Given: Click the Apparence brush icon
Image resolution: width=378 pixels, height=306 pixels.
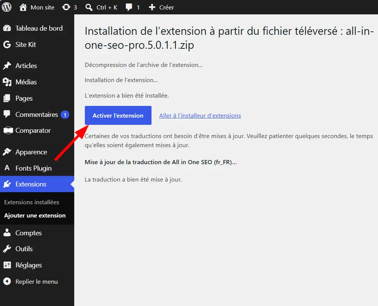Looking at the screenshot, I should tap(7, 152).
